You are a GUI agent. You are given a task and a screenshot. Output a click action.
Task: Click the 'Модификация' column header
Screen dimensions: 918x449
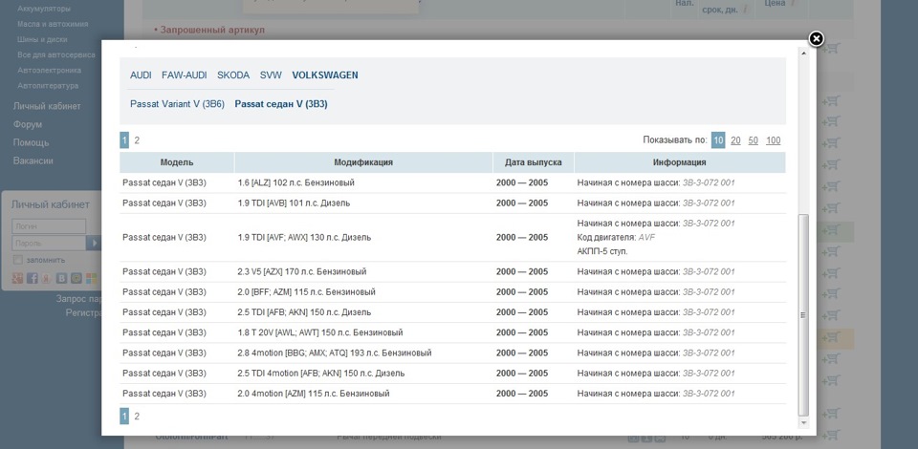click(x=363, y=162)
